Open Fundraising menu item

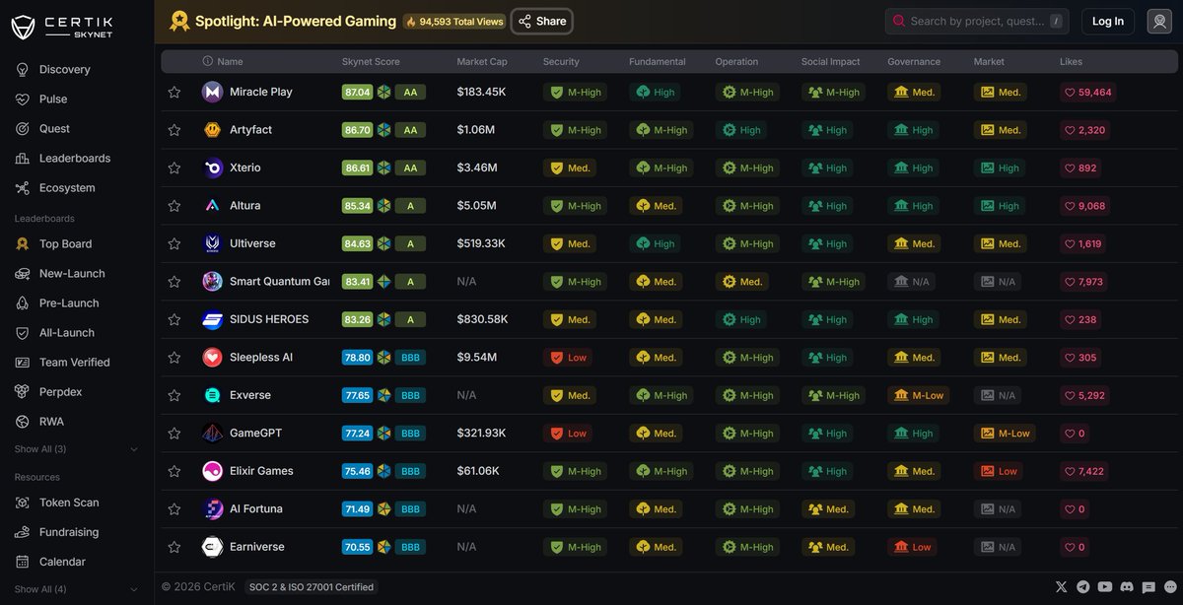point(69,532)
